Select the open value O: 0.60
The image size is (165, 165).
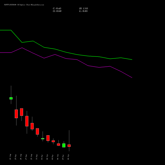tap(57, 11)
